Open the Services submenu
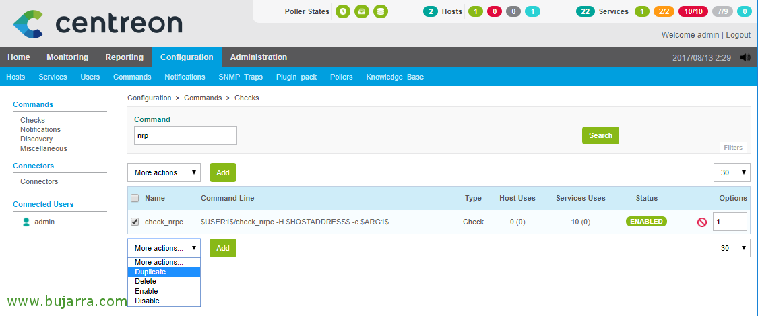The image size is (758, 316). click(53, 77)
